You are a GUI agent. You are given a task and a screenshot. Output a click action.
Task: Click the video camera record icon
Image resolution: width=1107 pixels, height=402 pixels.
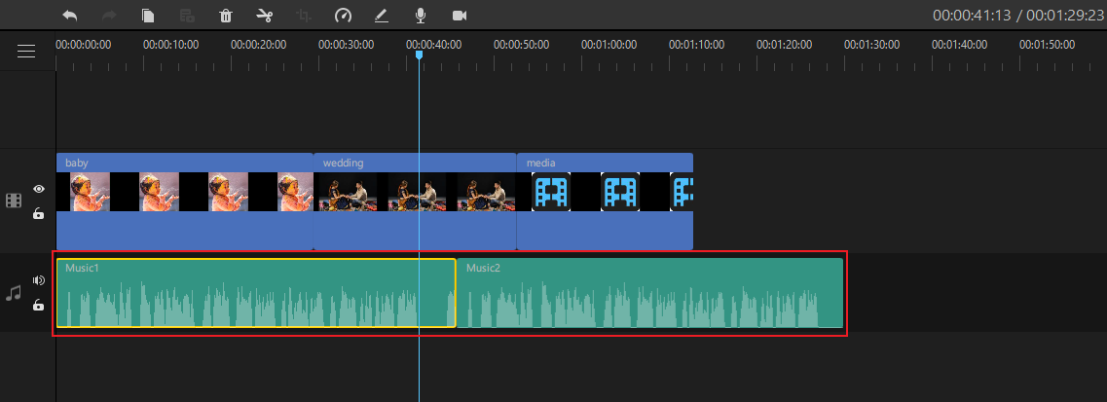coord(460,16)
